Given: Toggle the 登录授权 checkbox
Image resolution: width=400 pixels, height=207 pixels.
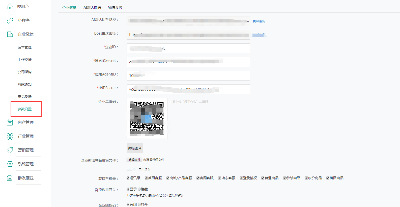Looking at the screenshot, I should pos(241,178).
